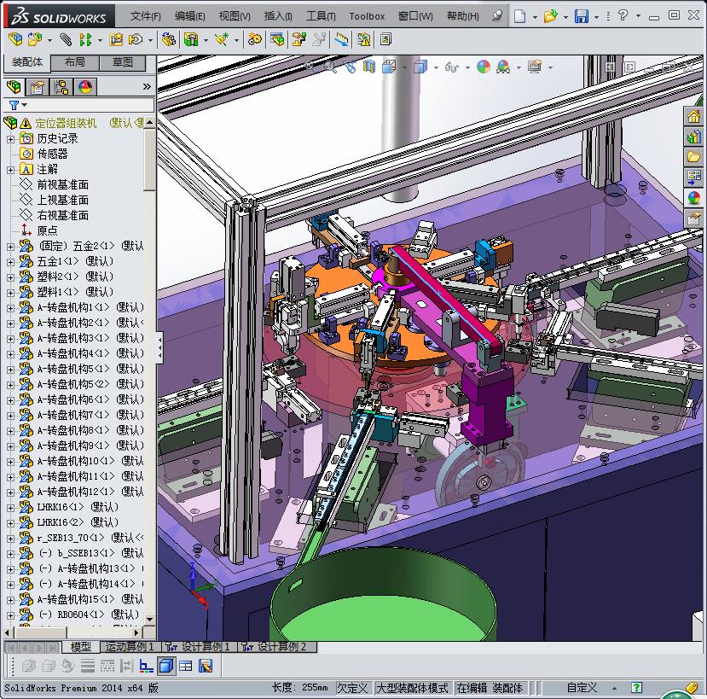Viewport: 707px width, 699px height.
Task: Toggle the axis triad button in bottom toolbar
Action: point(146,666)
